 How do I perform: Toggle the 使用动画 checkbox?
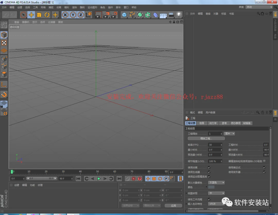tap(209, 167)
